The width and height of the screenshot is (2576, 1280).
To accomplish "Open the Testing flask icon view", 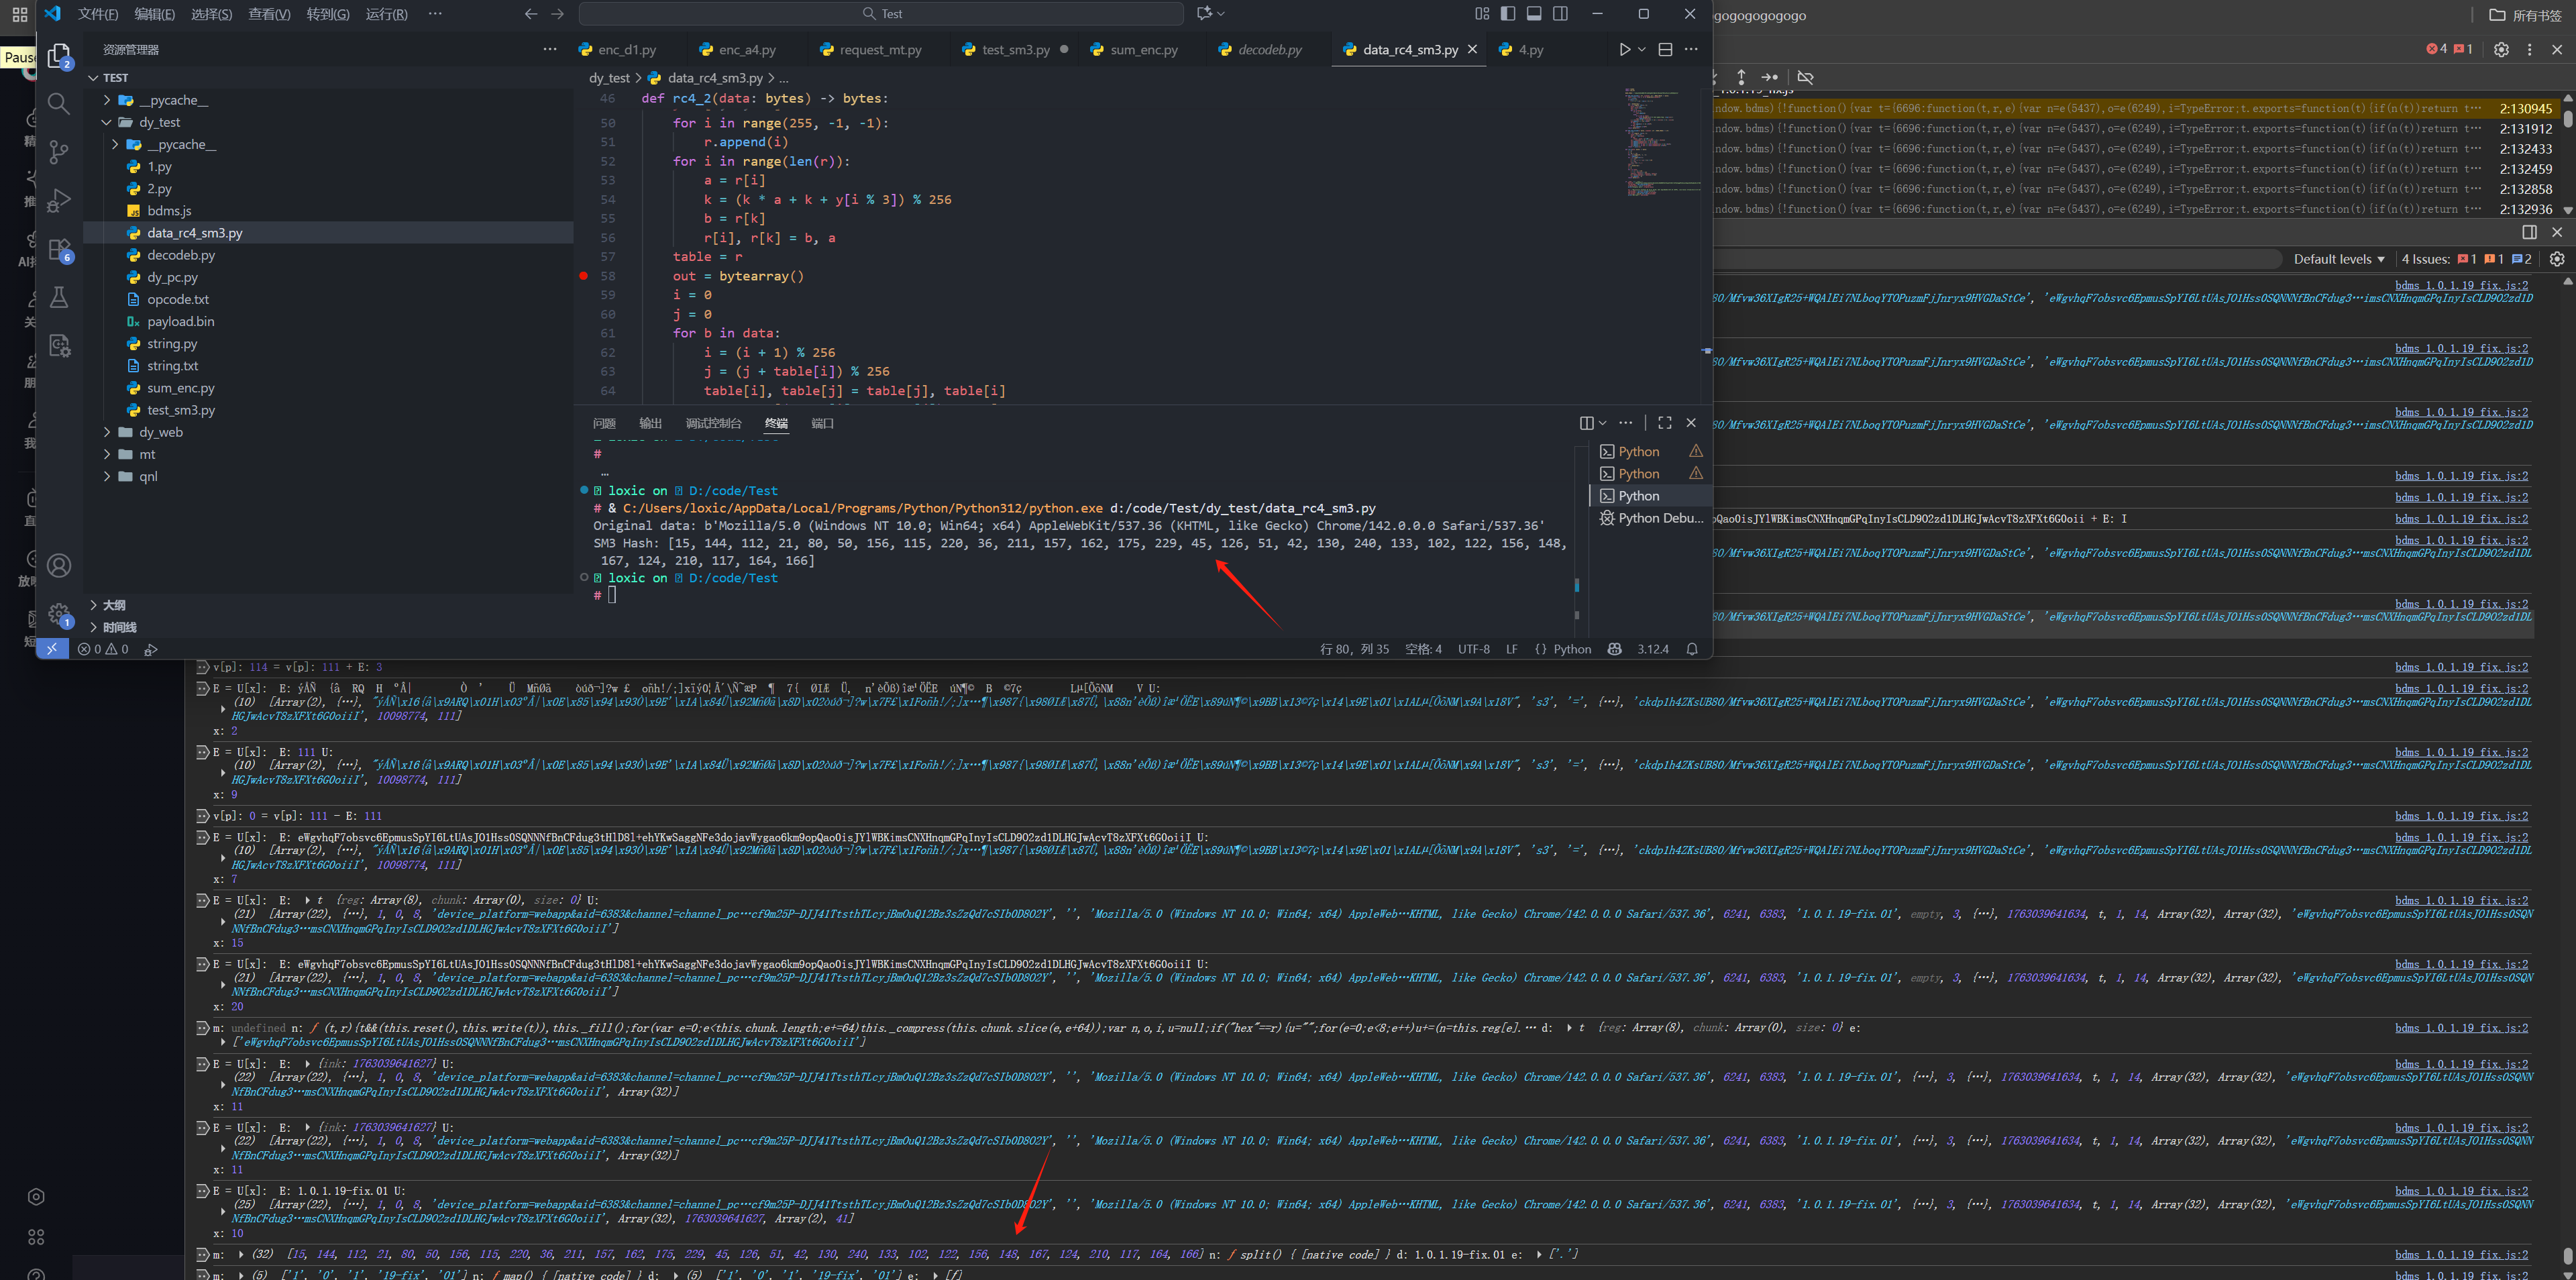I will (59, 297).
